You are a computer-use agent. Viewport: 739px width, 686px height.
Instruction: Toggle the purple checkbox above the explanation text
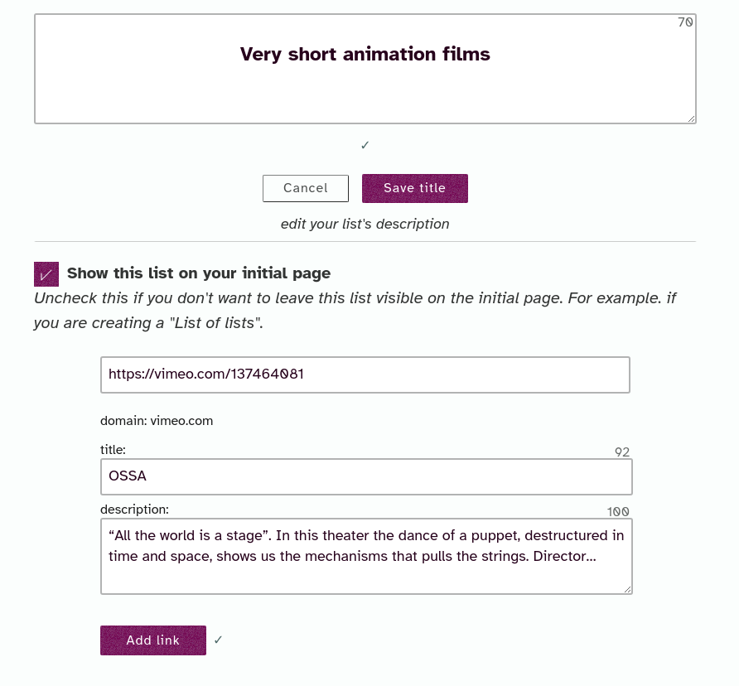tap(46, 273)
